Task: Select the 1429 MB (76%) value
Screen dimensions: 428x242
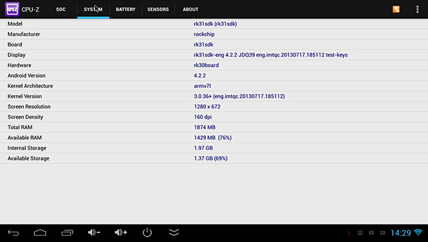Action: (x=213, y=138)
